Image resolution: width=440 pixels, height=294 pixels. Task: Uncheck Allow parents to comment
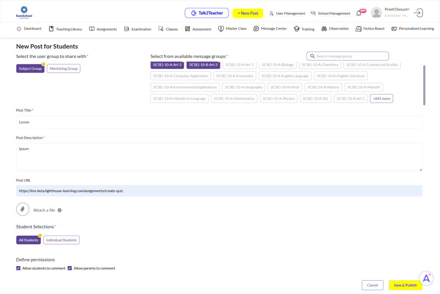pos(70,268)
